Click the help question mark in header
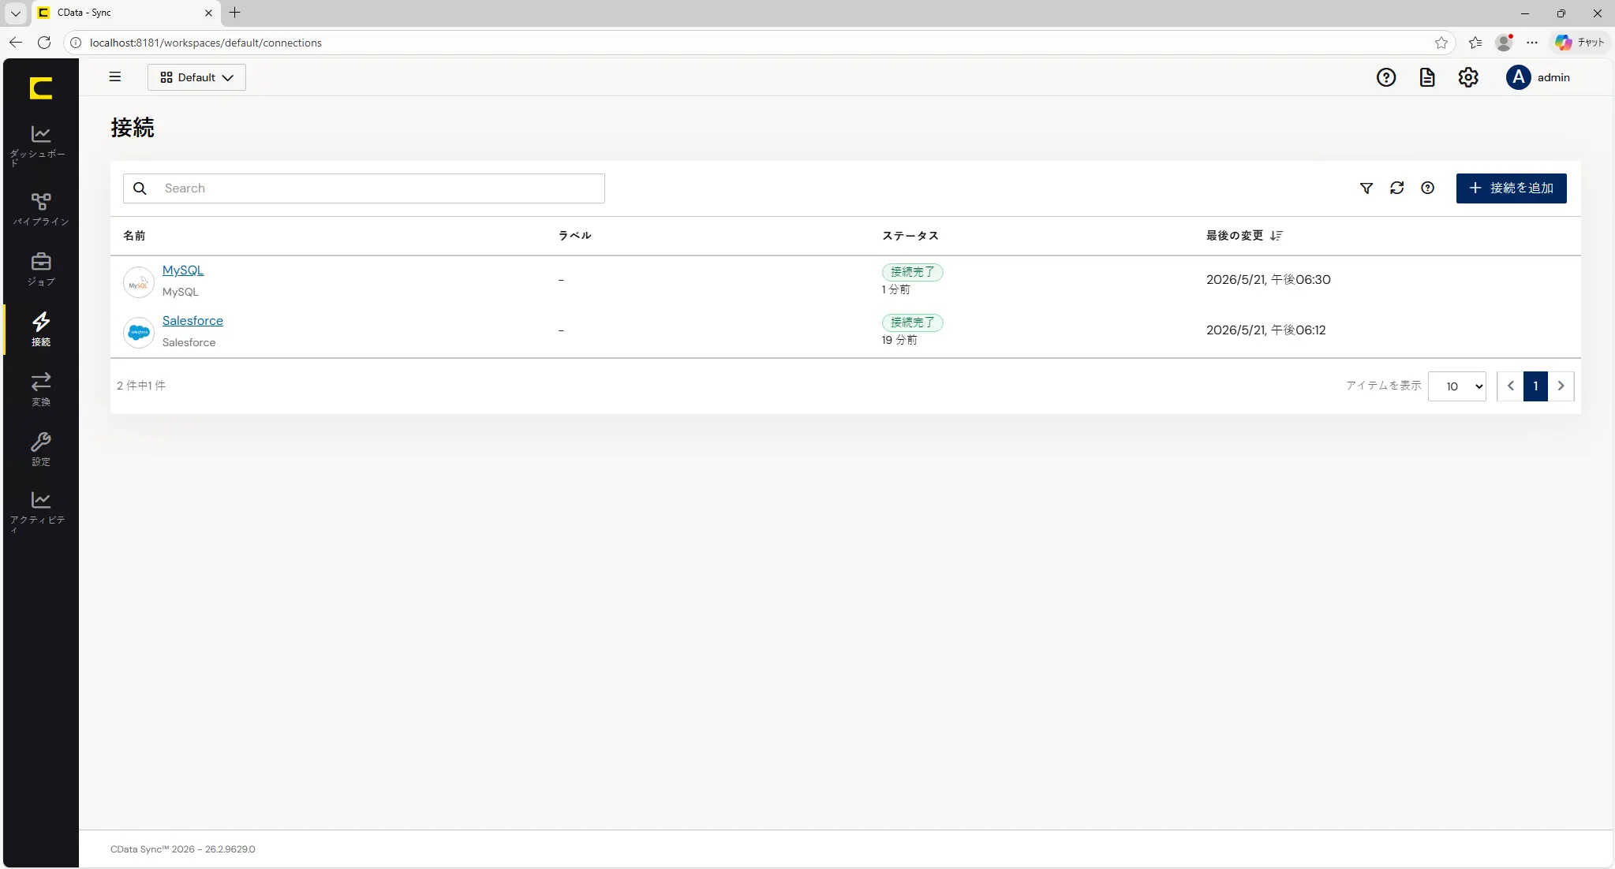This screenshot has width=1615, height=869. click(1386, 77)
